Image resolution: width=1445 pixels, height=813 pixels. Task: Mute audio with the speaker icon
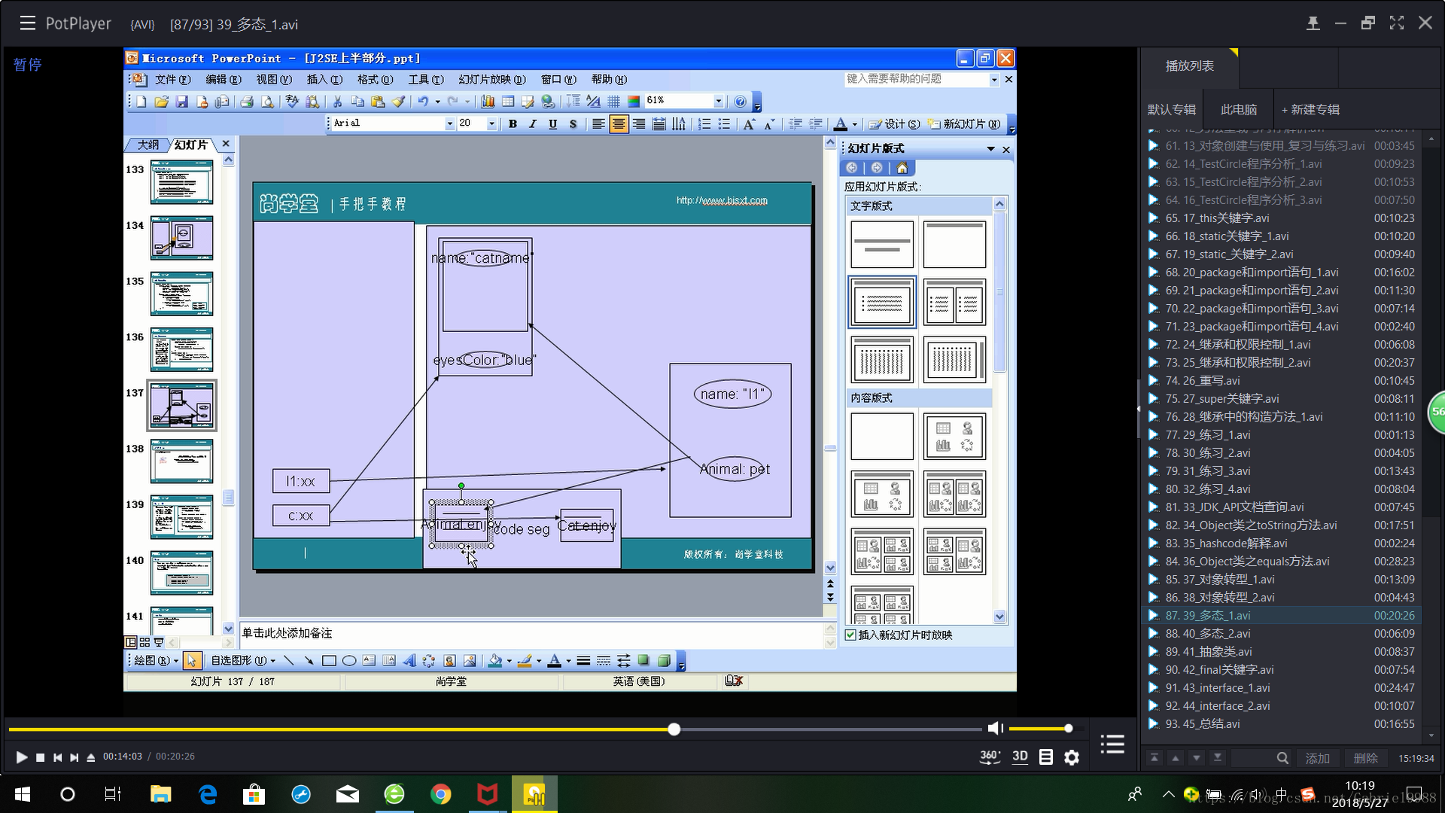tap(996, 728)
